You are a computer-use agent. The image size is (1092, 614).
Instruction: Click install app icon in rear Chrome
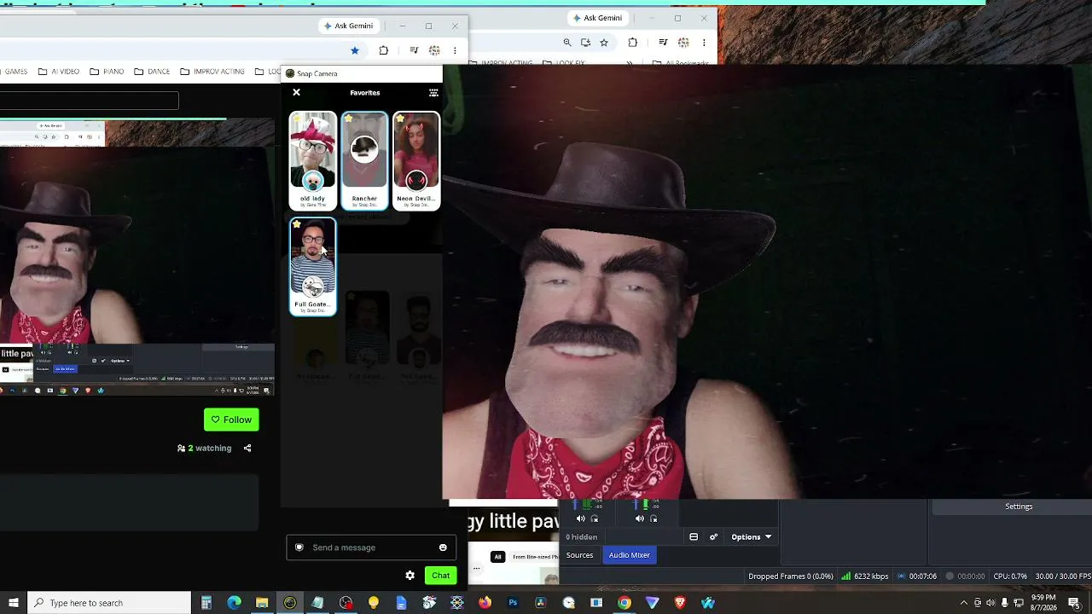[585, 43]
